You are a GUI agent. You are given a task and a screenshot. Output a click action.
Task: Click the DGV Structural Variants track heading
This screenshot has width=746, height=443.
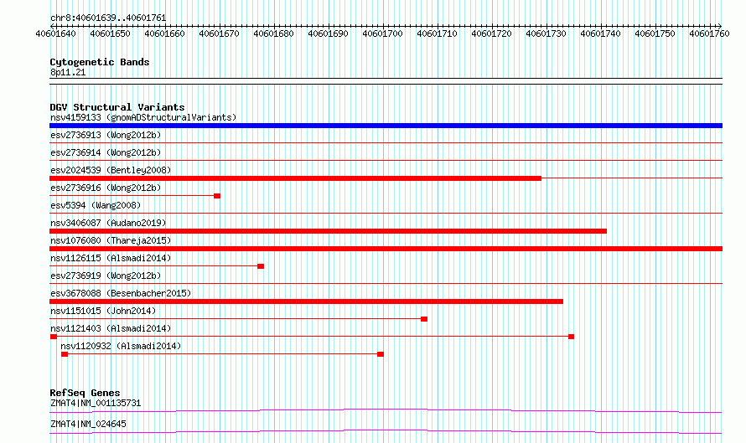tap(117, 107)
